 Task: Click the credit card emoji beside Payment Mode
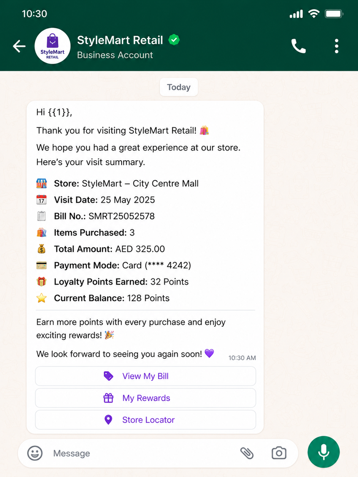pyautogui.click(x=42, y=265)
